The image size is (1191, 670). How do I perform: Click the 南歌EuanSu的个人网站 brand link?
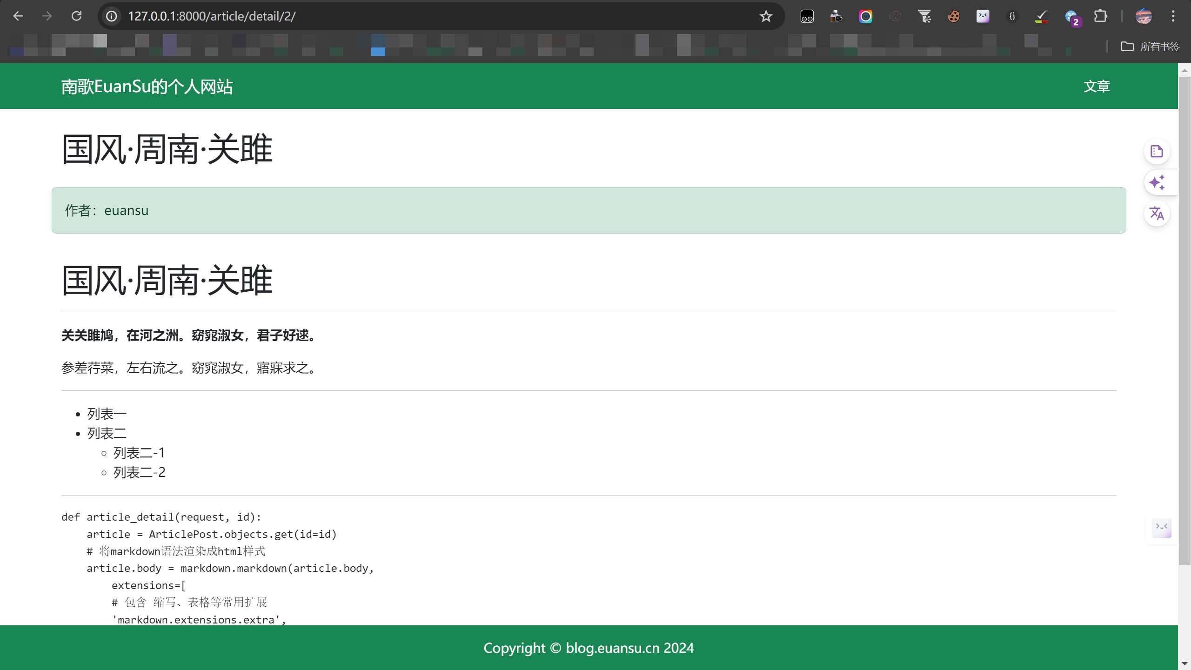pyautogui.click(x=147, y=87)
